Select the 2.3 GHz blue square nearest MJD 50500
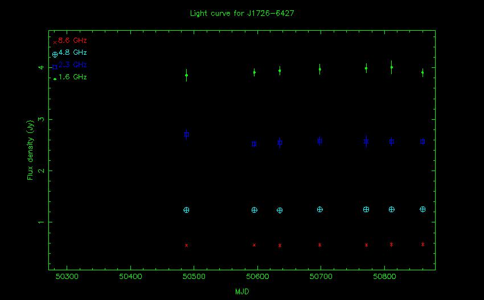This screenshot has width=484, height=300. tap(186, 135)
